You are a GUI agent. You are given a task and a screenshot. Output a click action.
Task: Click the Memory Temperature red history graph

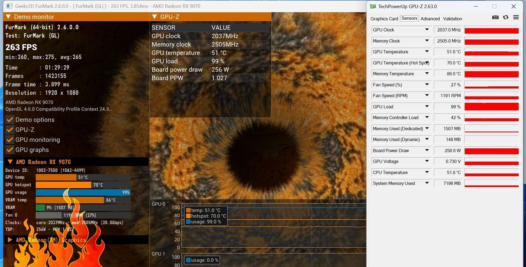(491, 74)
